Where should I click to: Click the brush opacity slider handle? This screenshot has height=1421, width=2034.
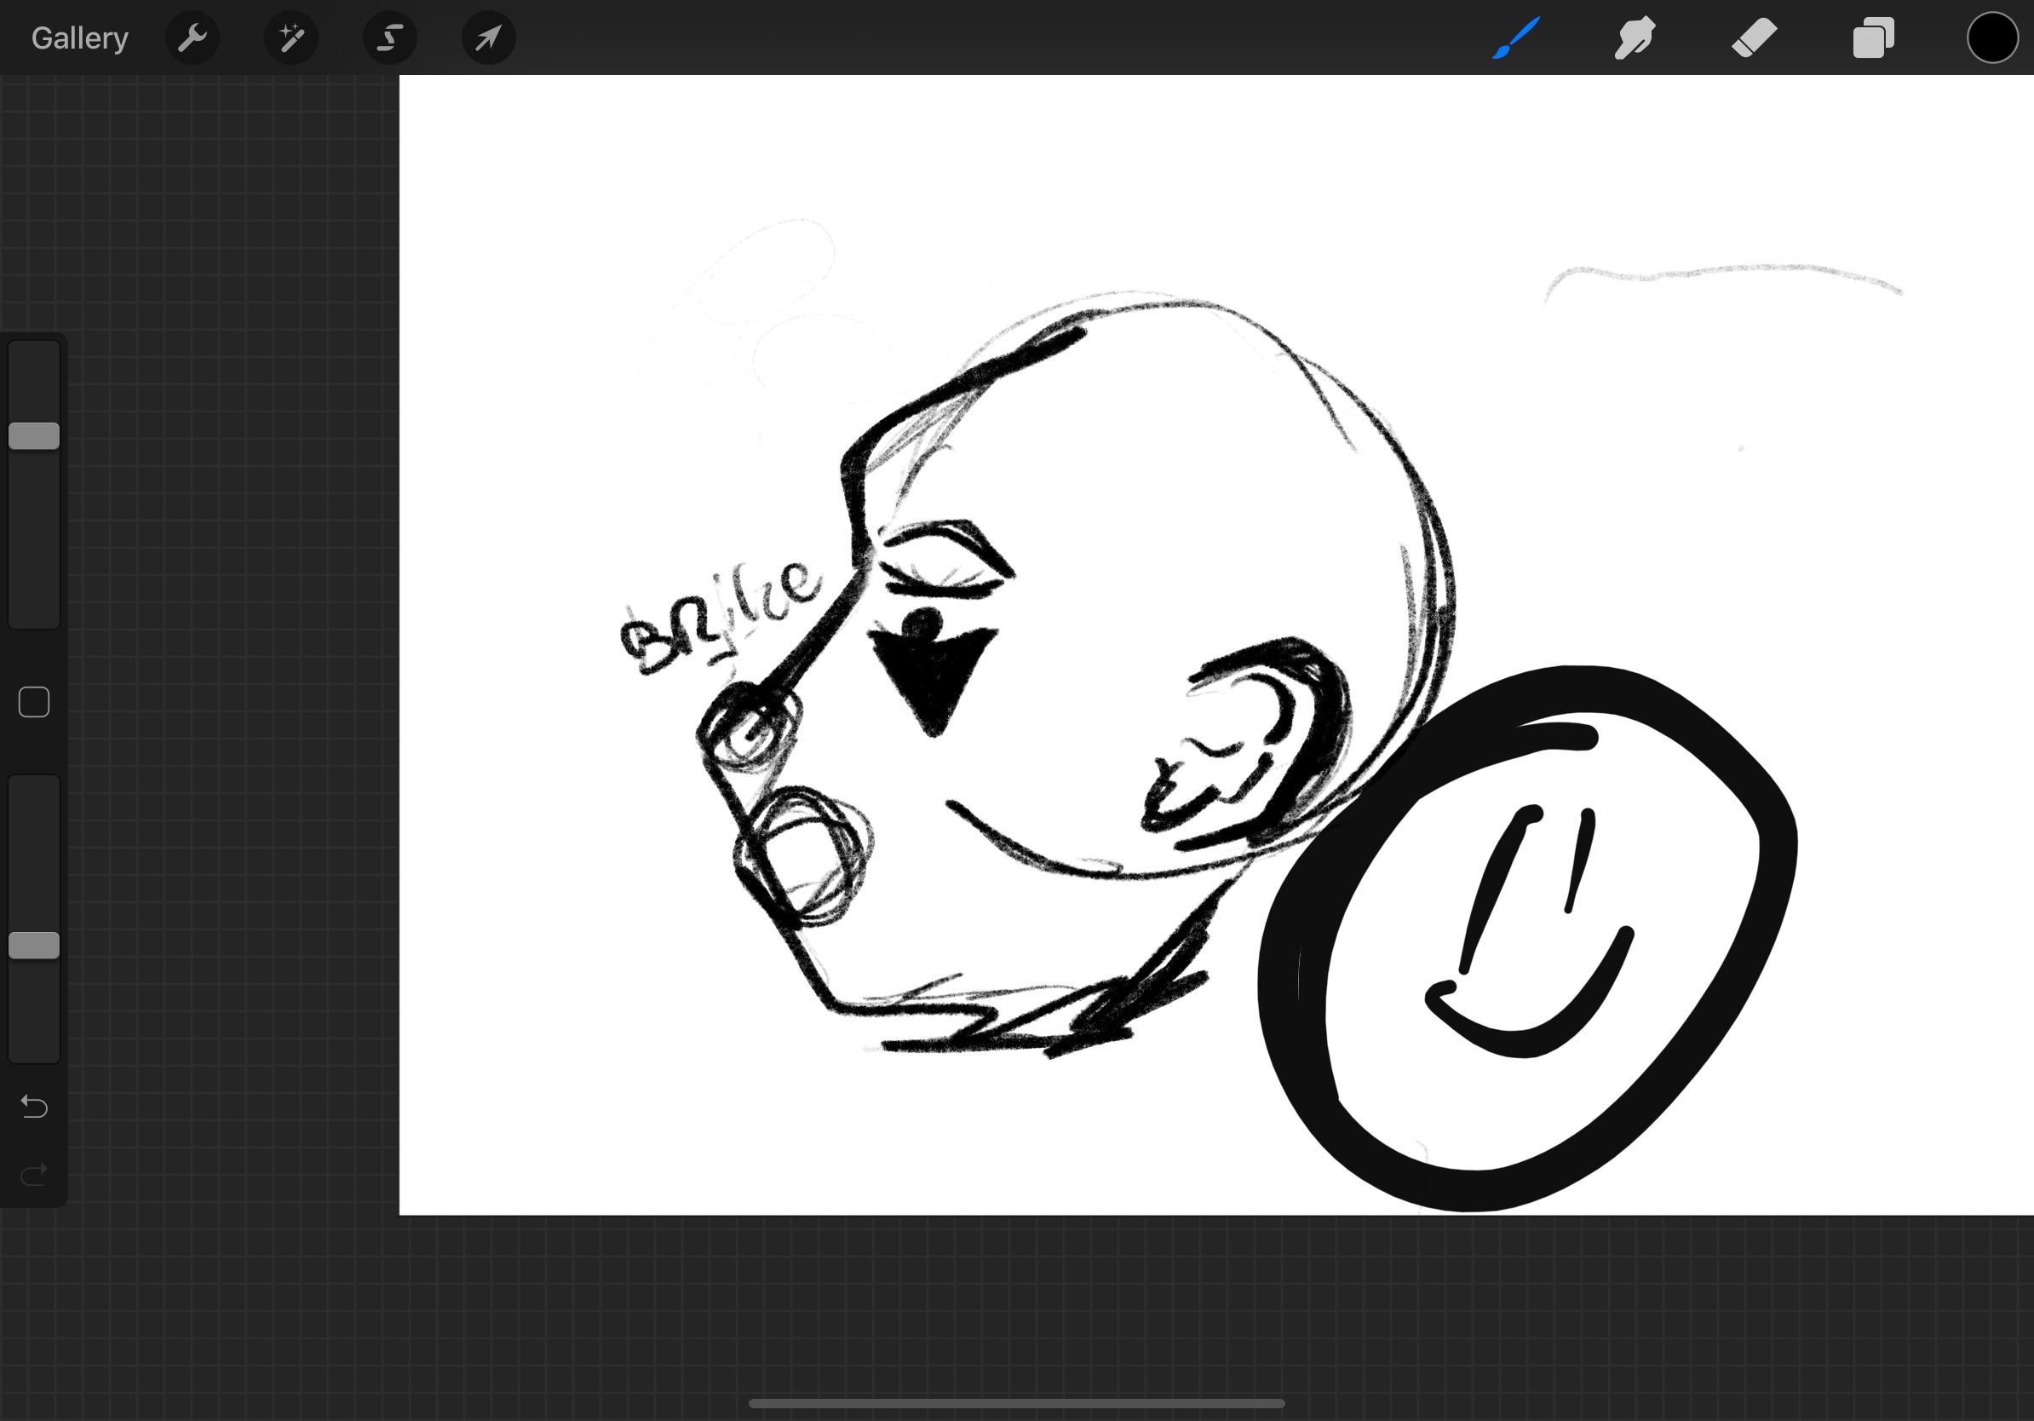click(35, 946)
